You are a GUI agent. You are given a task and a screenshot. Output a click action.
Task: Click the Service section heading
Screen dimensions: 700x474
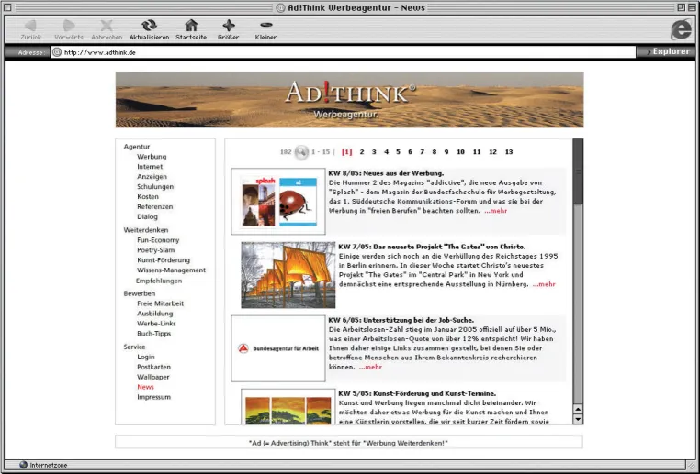pyautogui.click(x=134, y=347)
